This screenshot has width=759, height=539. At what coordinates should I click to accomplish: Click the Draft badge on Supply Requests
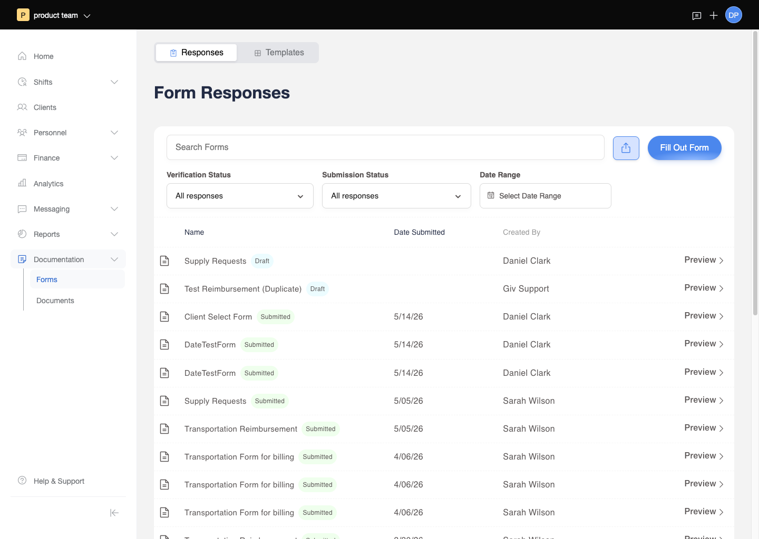262,261
